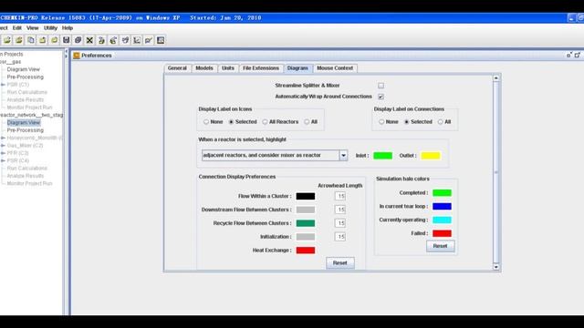
Task: Switch to the File Extensions tab
Action: click(x=261, y=68)
